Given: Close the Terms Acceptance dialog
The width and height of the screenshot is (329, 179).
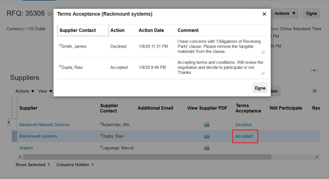Looking at the screenshot, I should (264, 14).
